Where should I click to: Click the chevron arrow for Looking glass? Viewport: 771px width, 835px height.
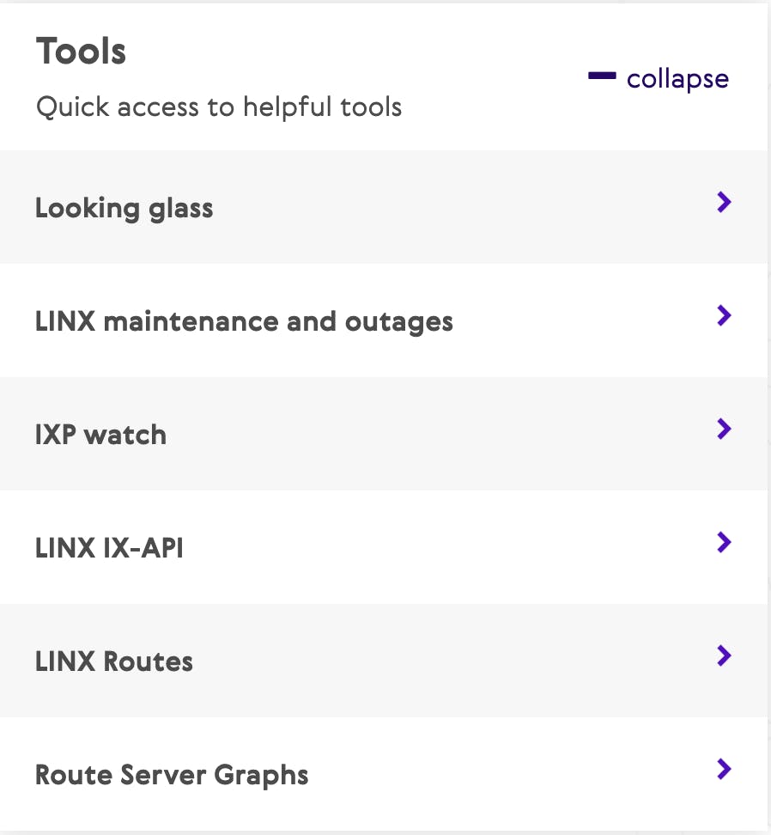[724, 202]
